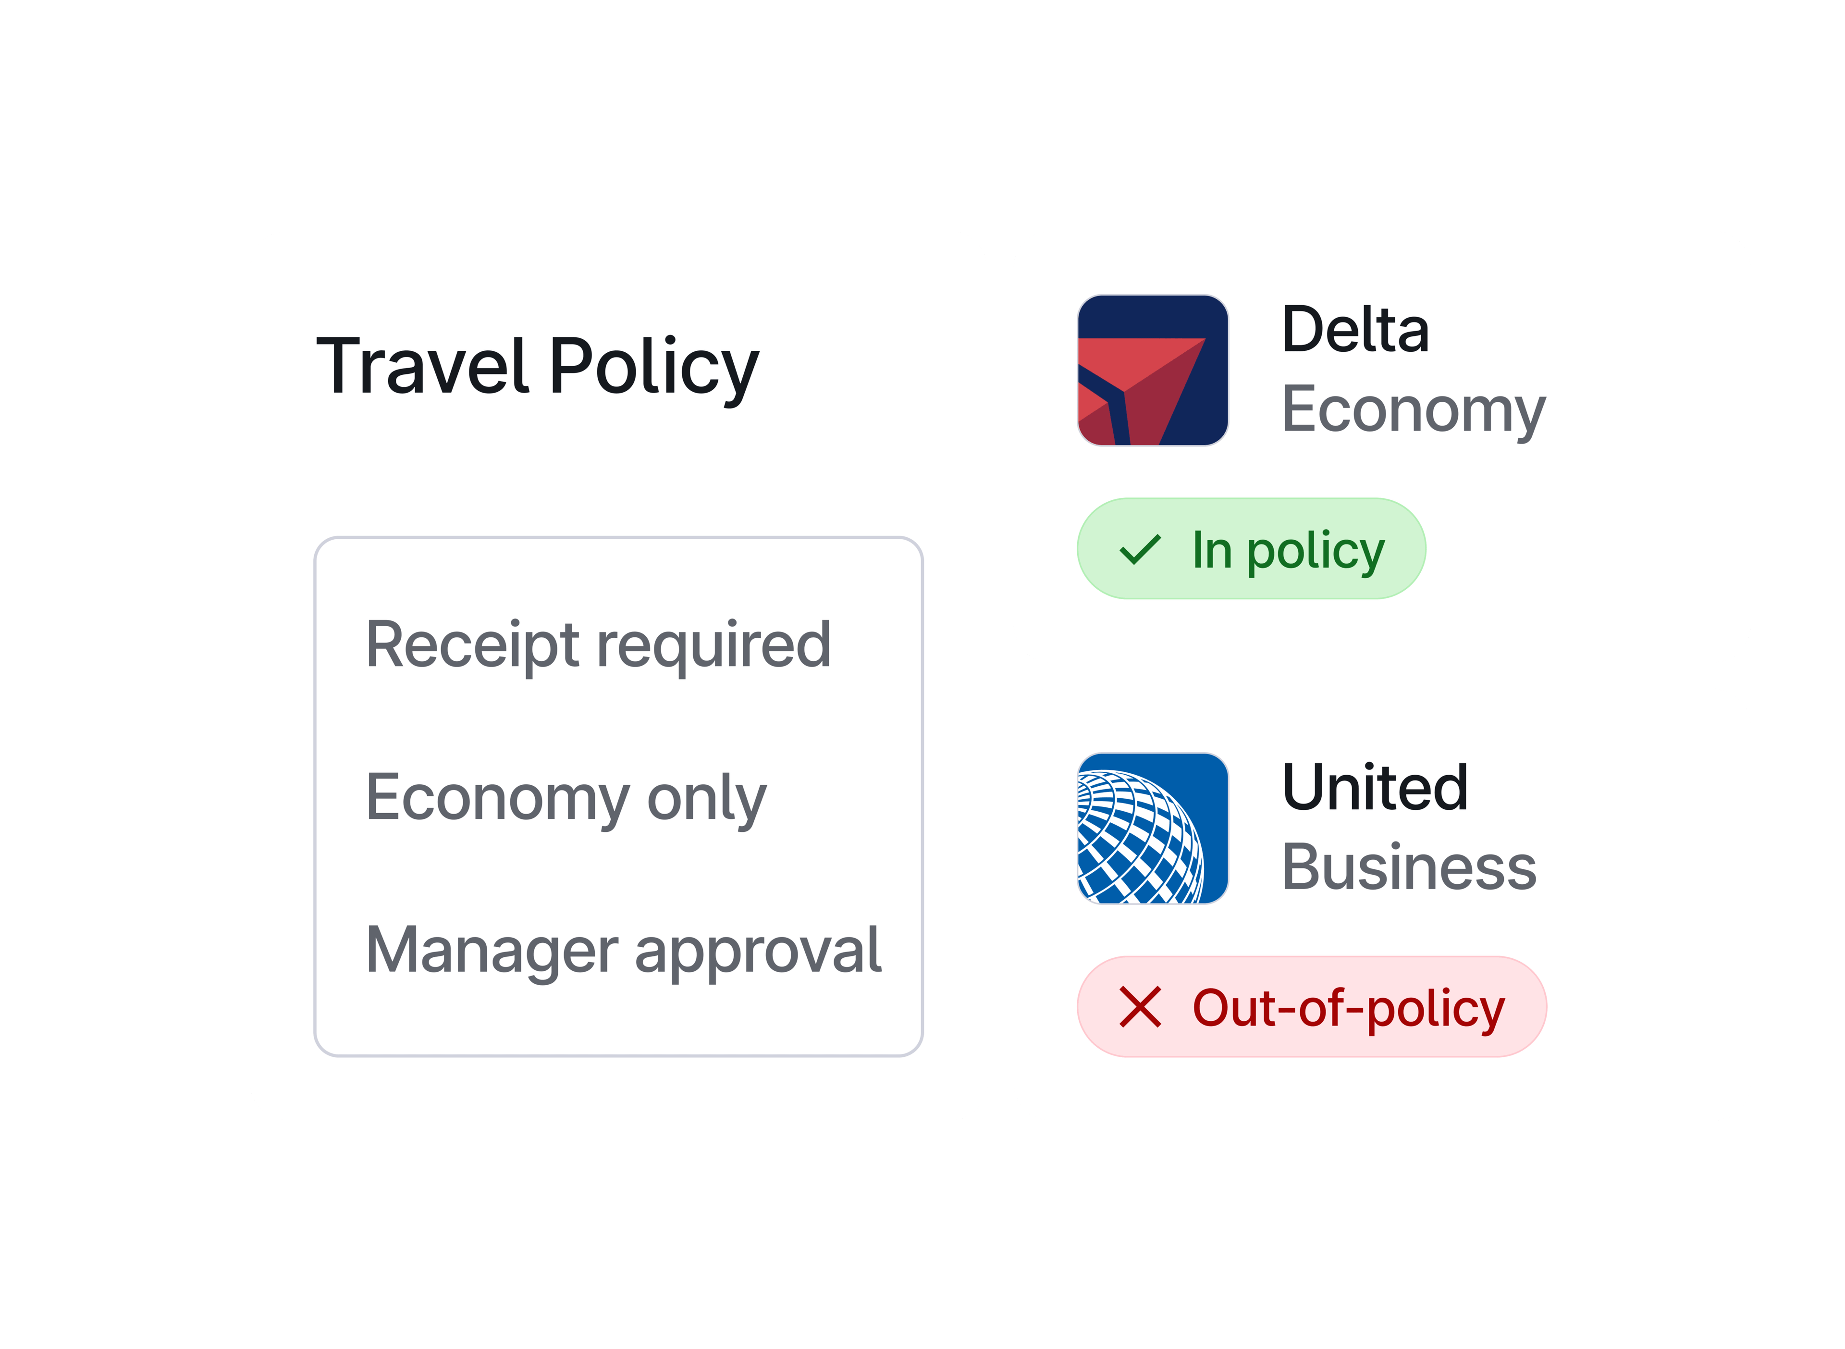
Task: Click the "In policy" text label
Action: click(1288, 550)
